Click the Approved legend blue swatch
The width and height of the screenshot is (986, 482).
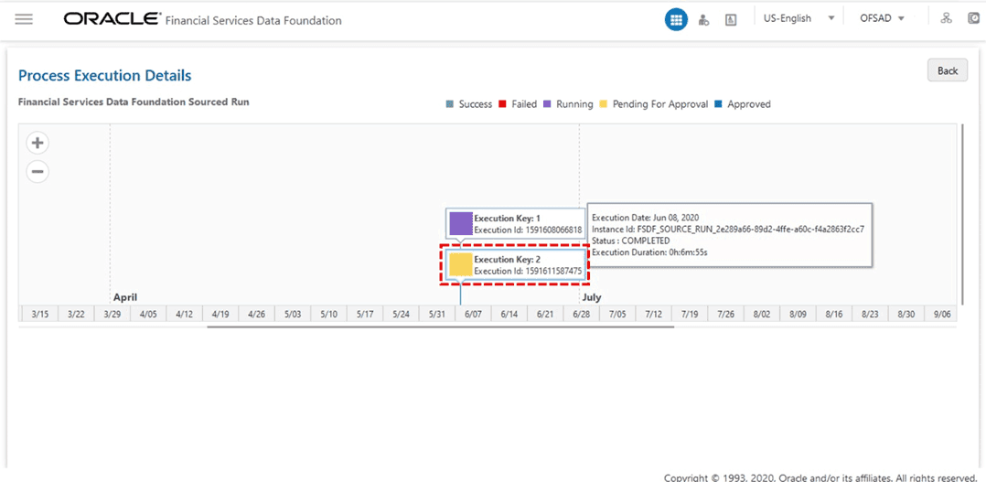point(719,104)
